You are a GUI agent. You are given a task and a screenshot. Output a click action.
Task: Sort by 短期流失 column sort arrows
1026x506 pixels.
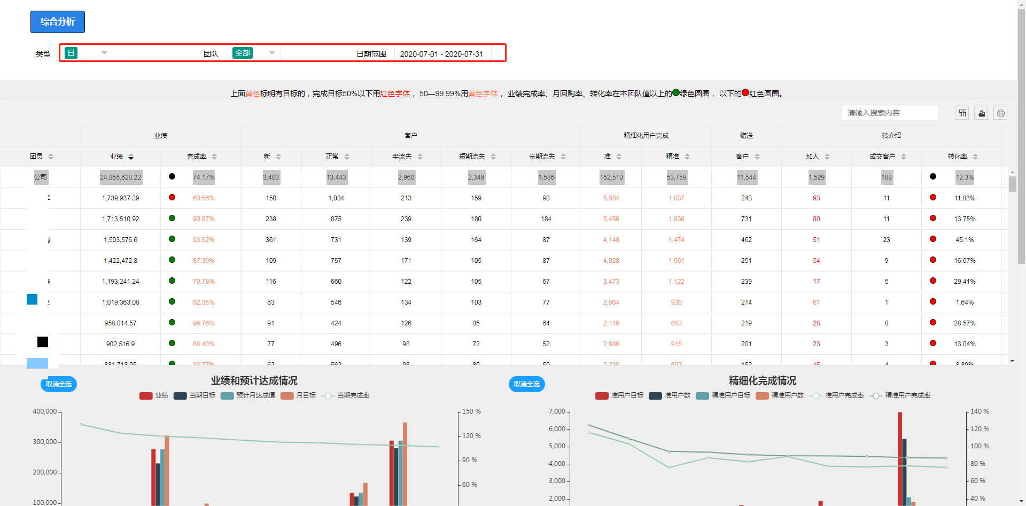click(493, 157)
